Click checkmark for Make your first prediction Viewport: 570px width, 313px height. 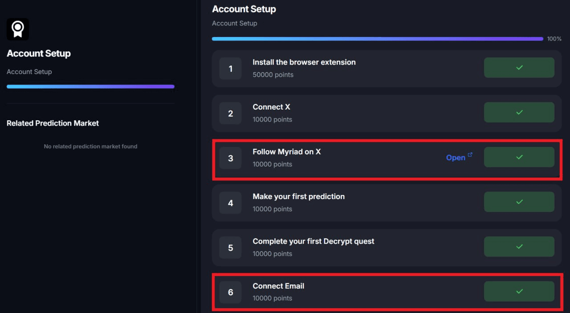pos(519,202)
